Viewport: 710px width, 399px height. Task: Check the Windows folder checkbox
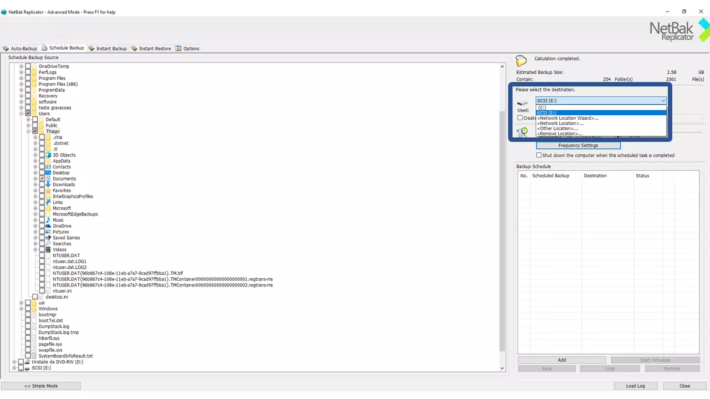click(x=28, y=309)
